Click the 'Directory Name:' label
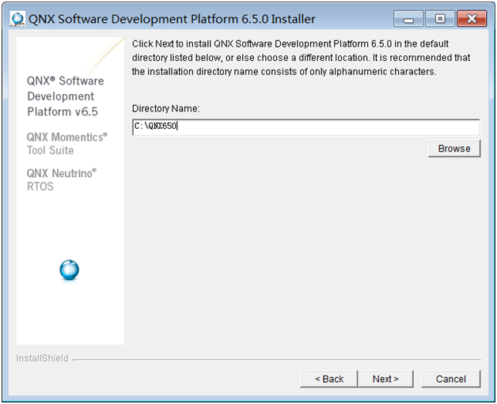497x404 pixels. [165, 108]
